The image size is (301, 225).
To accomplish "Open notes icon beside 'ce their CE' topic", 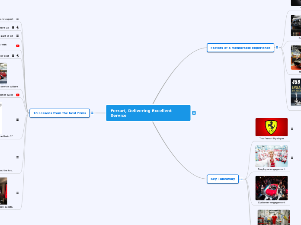I will point(17,119).
